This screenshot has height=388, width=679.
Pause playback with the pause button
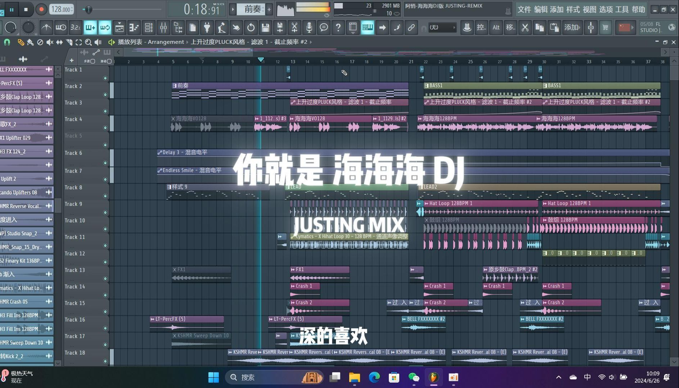coord(12,10)
